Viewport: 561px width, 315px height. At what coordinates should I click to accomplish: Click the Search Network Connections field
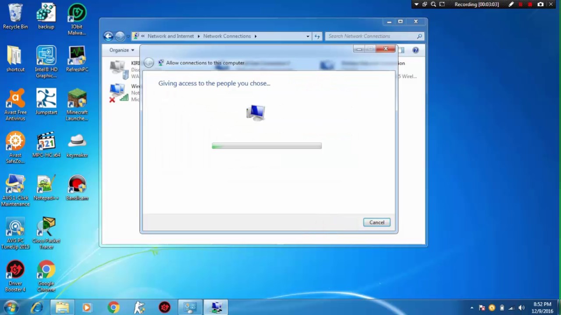tap(375, 36)
